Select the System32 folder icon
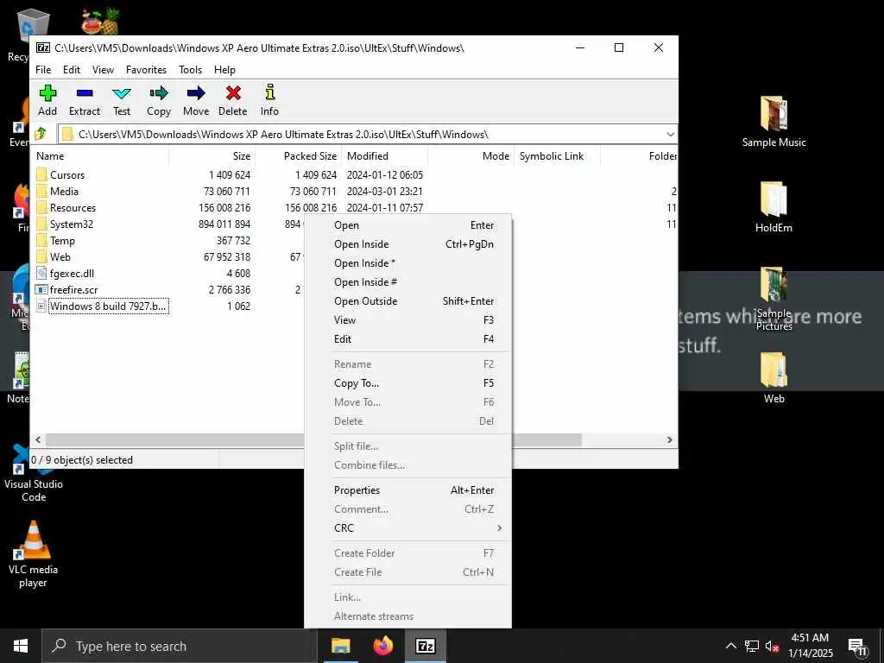The image size is (884, 663). pos(41,224)
